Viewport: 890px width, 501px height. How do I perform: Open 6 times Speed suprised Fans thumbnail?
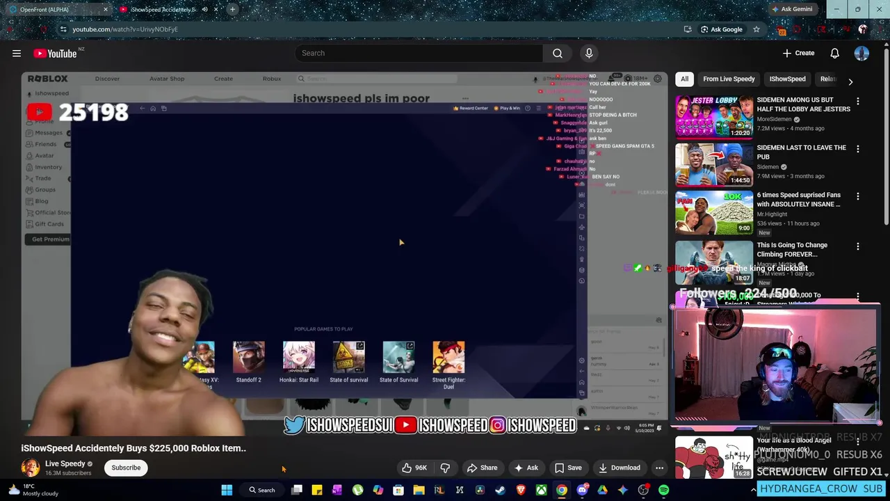[x=714, y=212]
